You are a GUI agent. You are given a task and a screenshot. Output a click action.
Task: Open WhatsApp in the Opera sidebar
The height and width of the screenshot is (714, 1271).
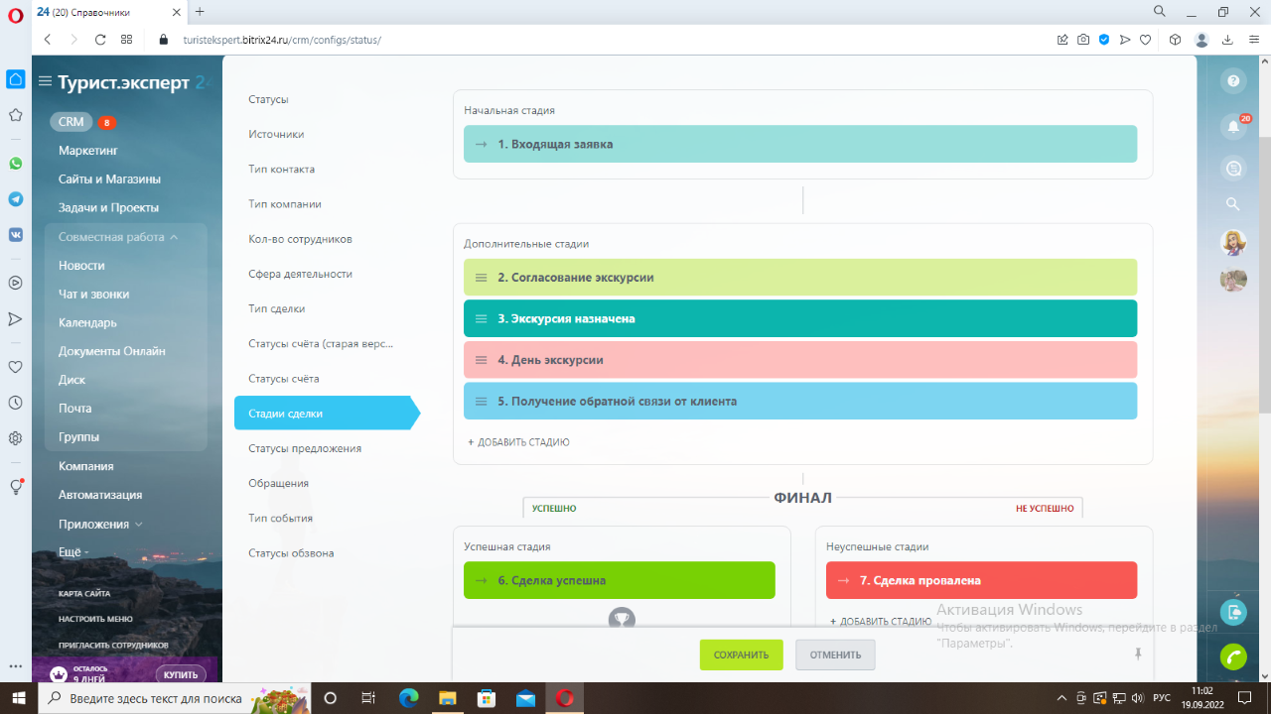[15, 164]
